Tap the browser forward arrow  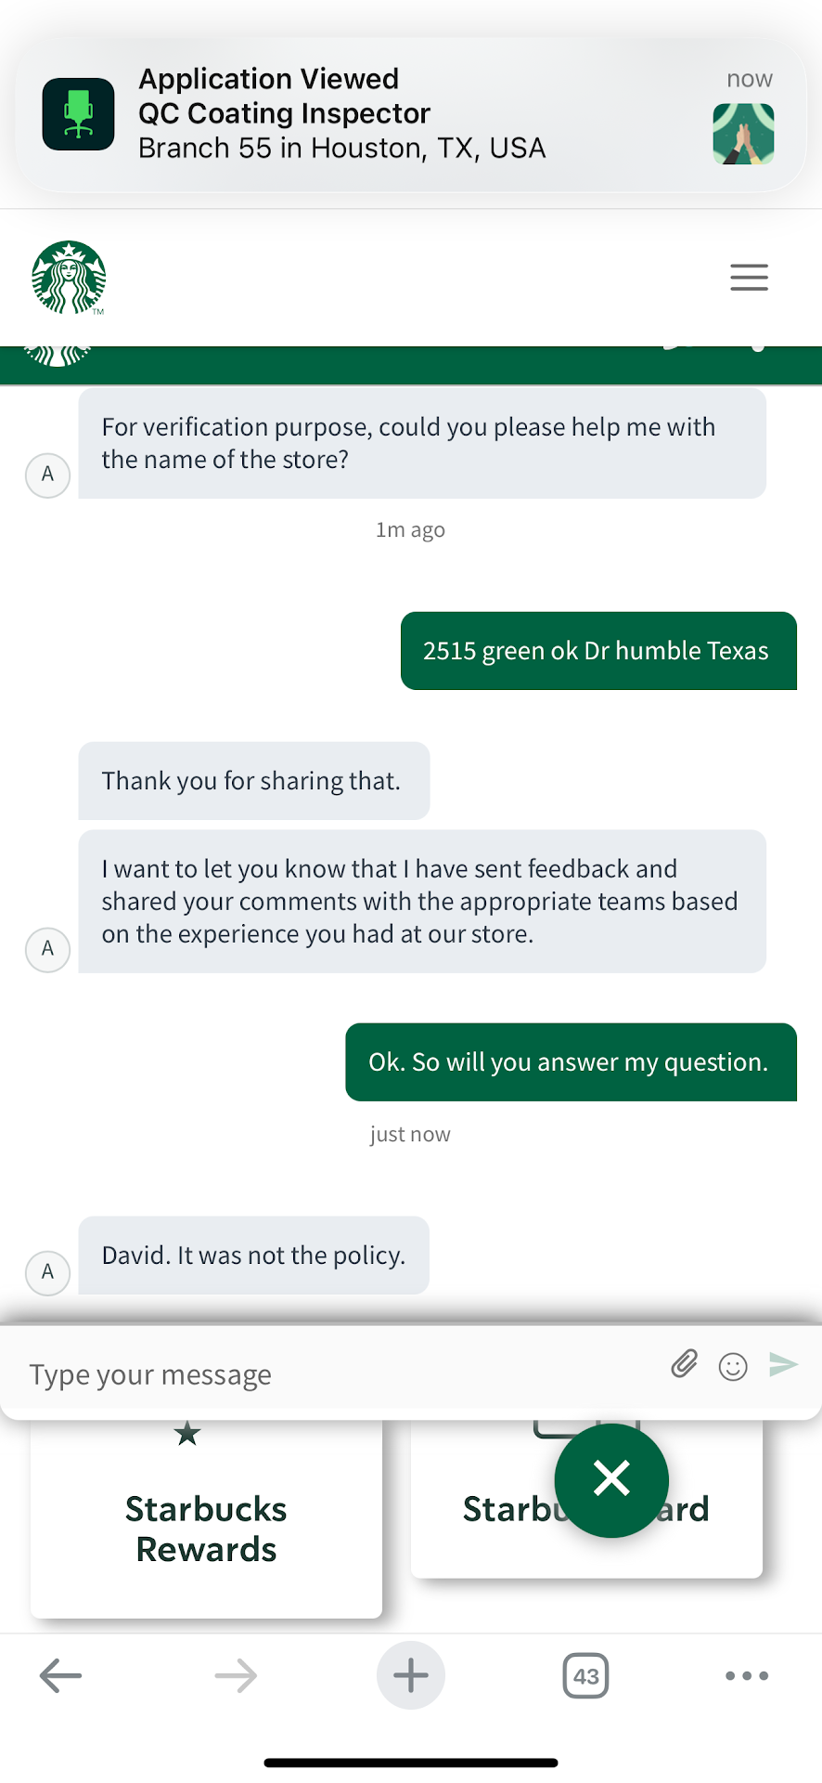point(236,1676)
